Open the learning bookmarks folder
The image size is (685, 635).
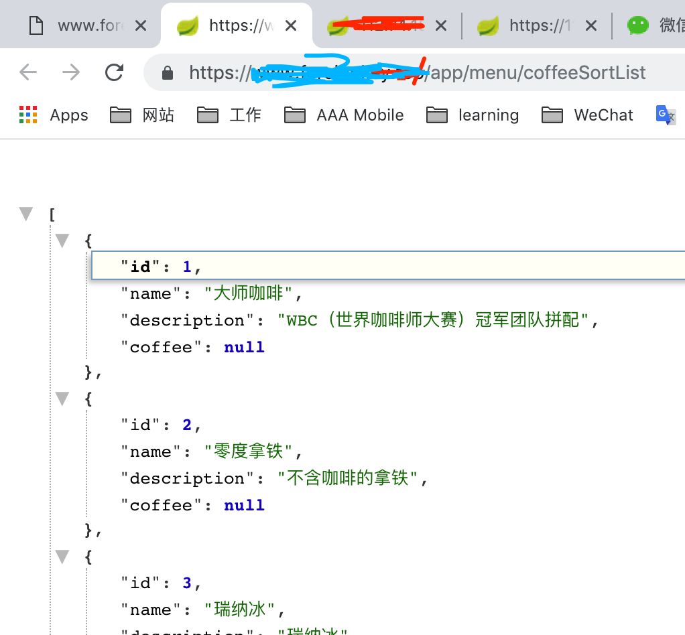[473, 115]
